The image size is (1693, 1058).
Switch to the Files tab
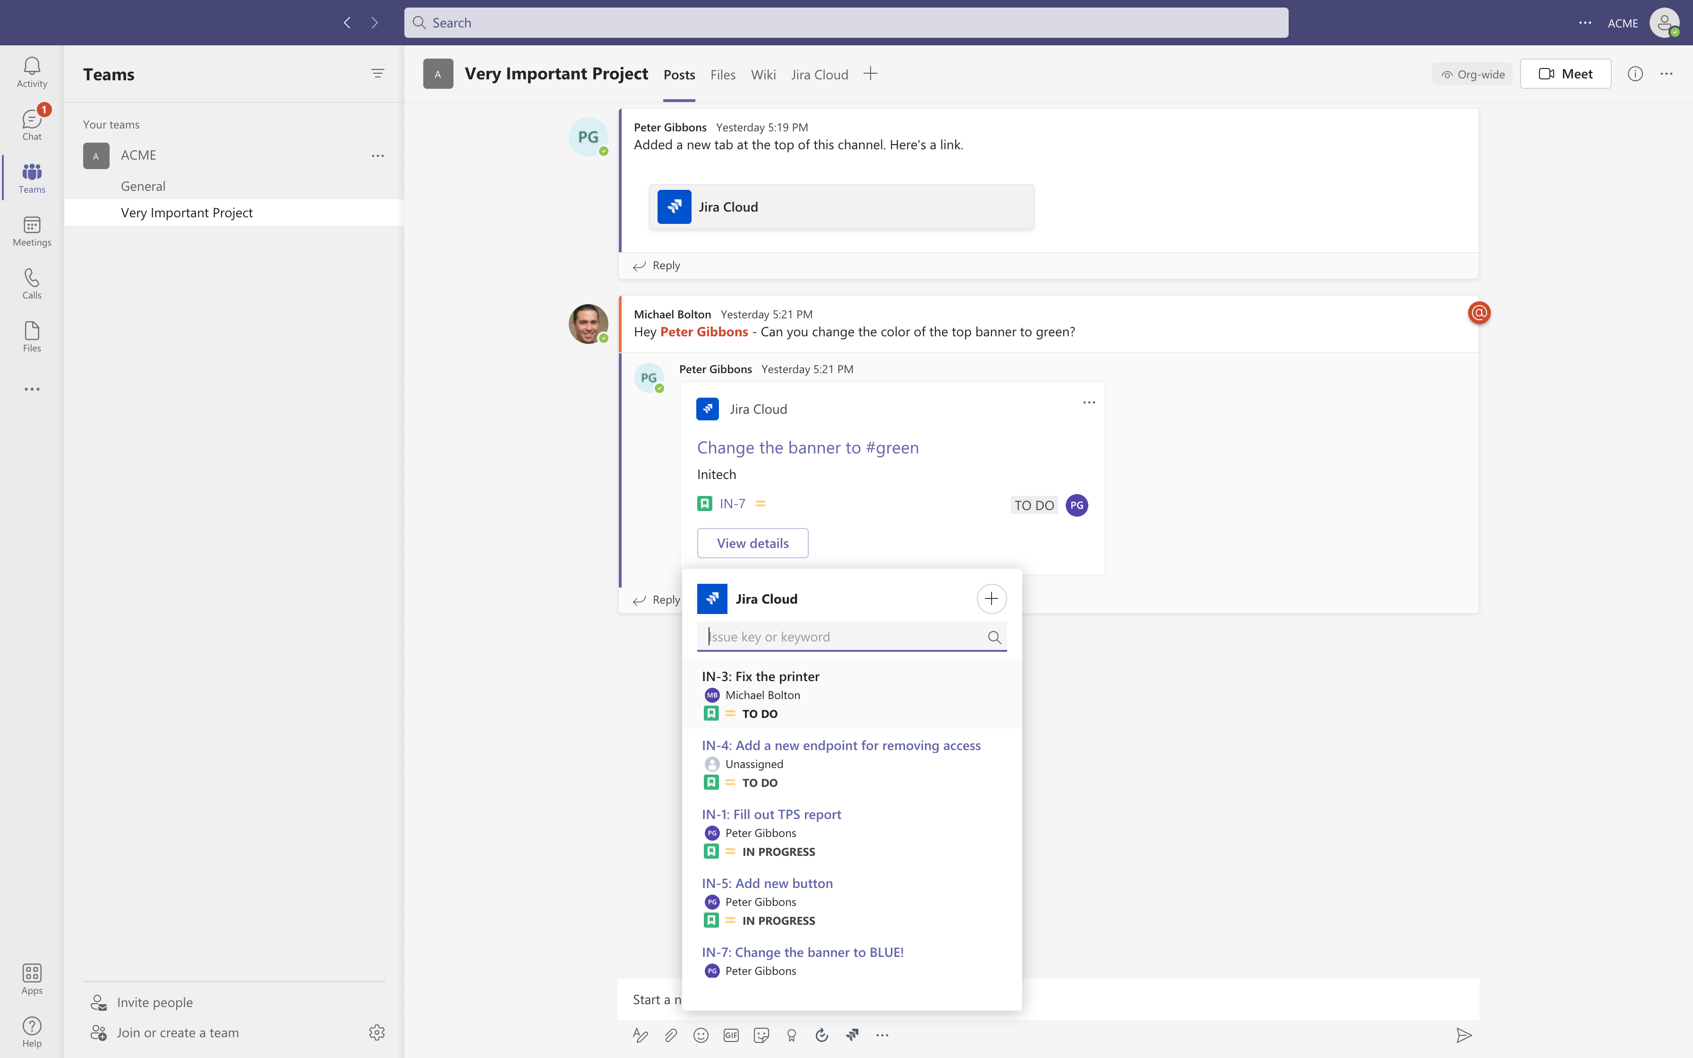pos(723,75)
